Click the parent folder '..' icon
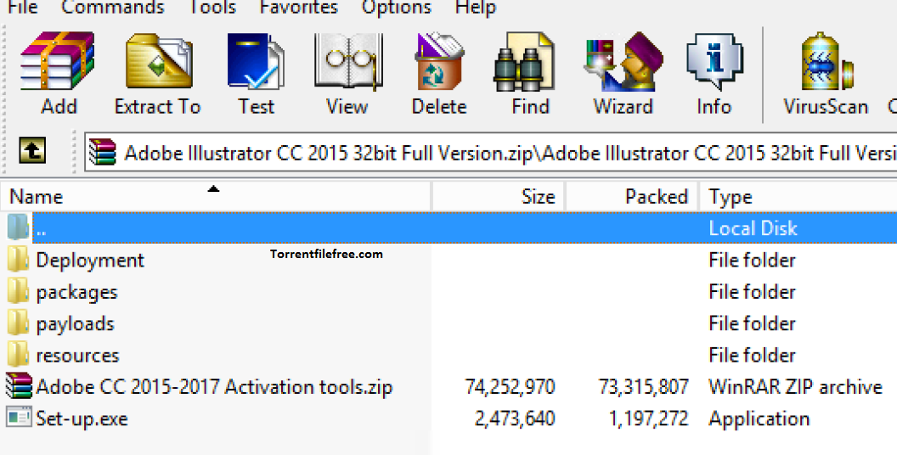 (x=18, y=227)
